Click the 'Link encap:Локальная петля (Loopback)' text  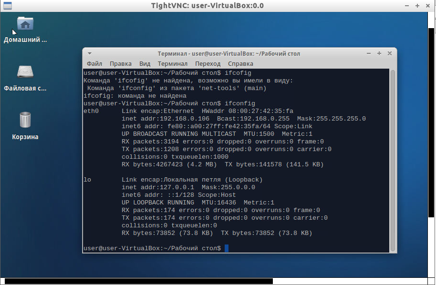pos(192,180)
